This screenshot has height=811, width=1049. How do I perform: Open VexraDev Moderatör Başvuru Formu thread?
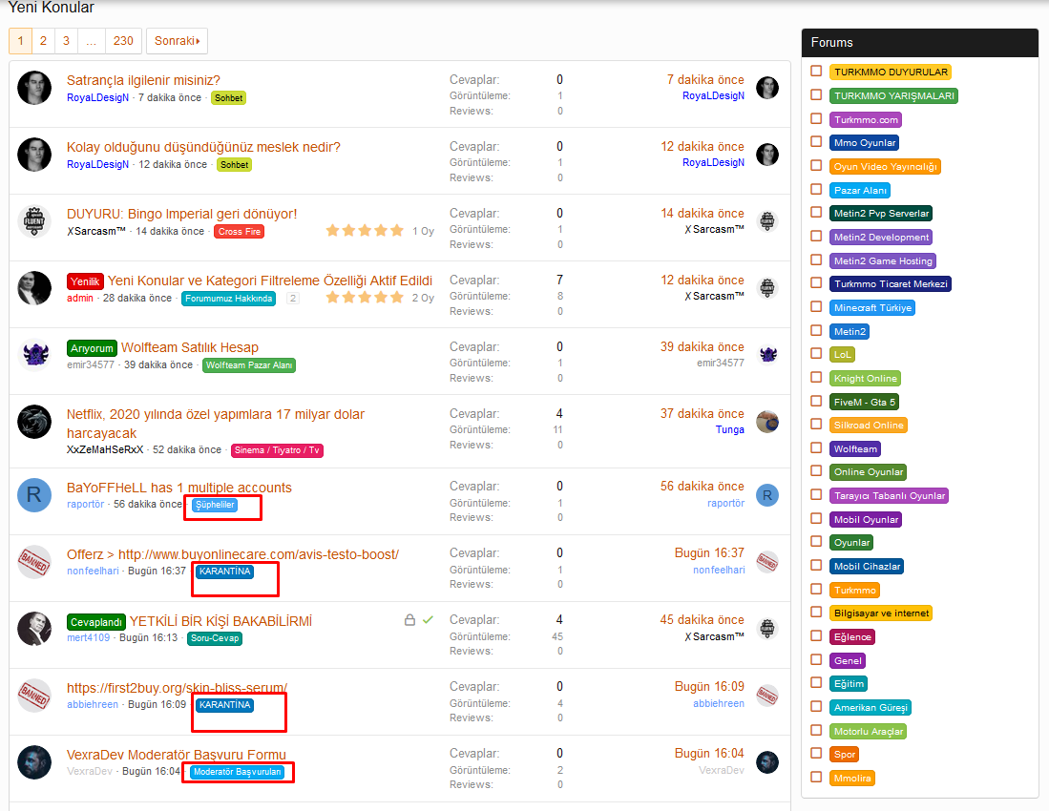pos(176,755)
